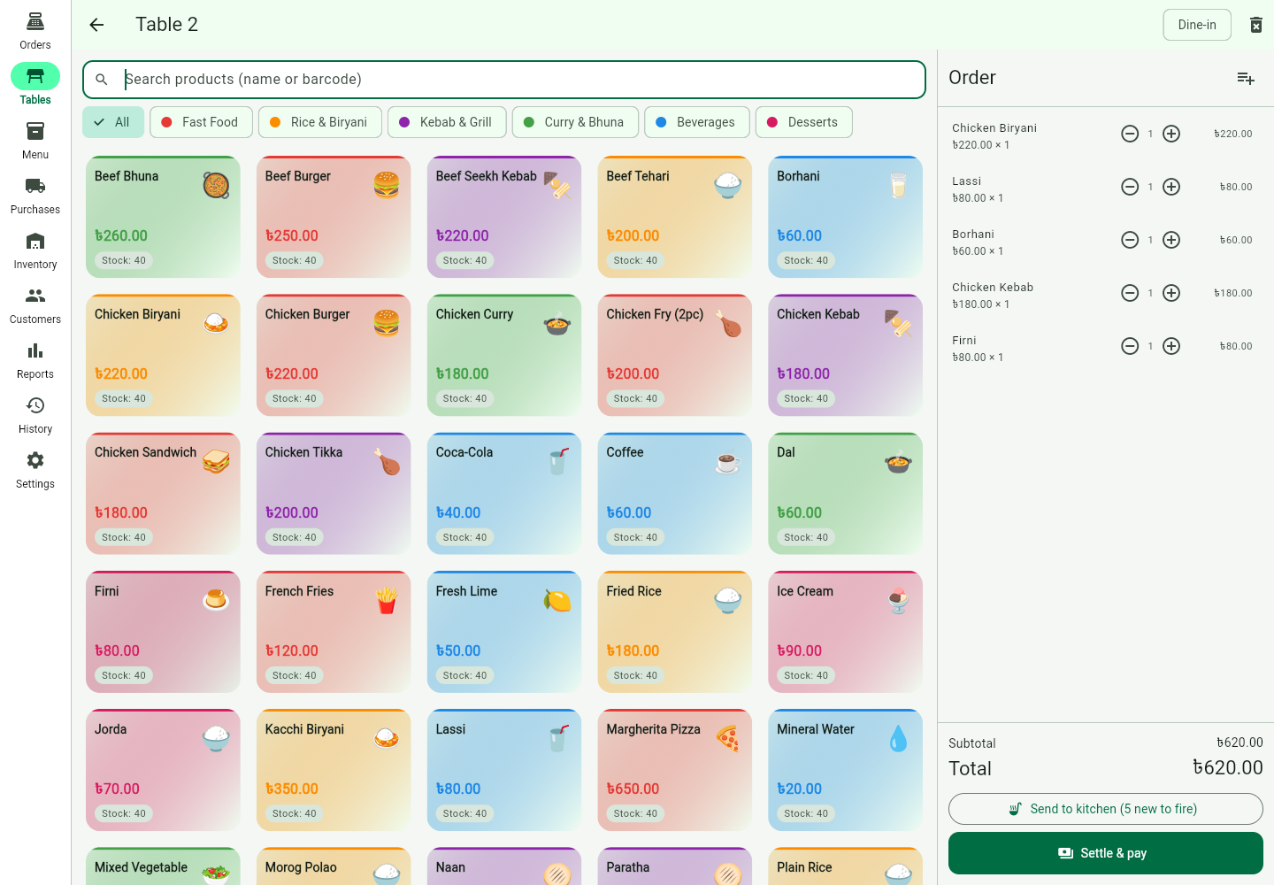Image resolution: width=1274 pixels, height=885 pixels.
Task: Add Chicken Curry to the order
Action: pyautogui.click(x=504, y=355)
